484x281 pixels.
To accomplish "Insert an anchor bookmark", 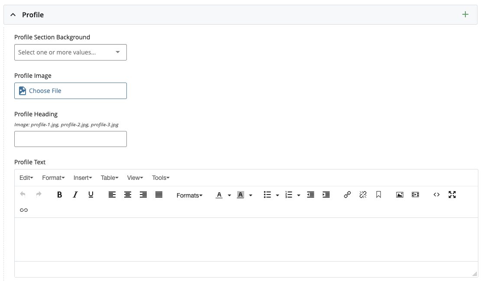I will pyautogui.click(x=378, y=195).
